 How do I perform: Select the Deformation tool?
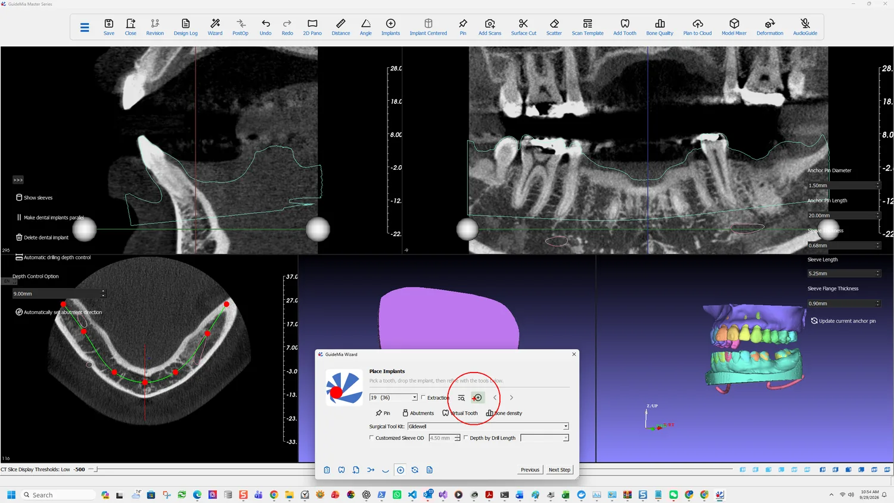(x=770, y=27)
